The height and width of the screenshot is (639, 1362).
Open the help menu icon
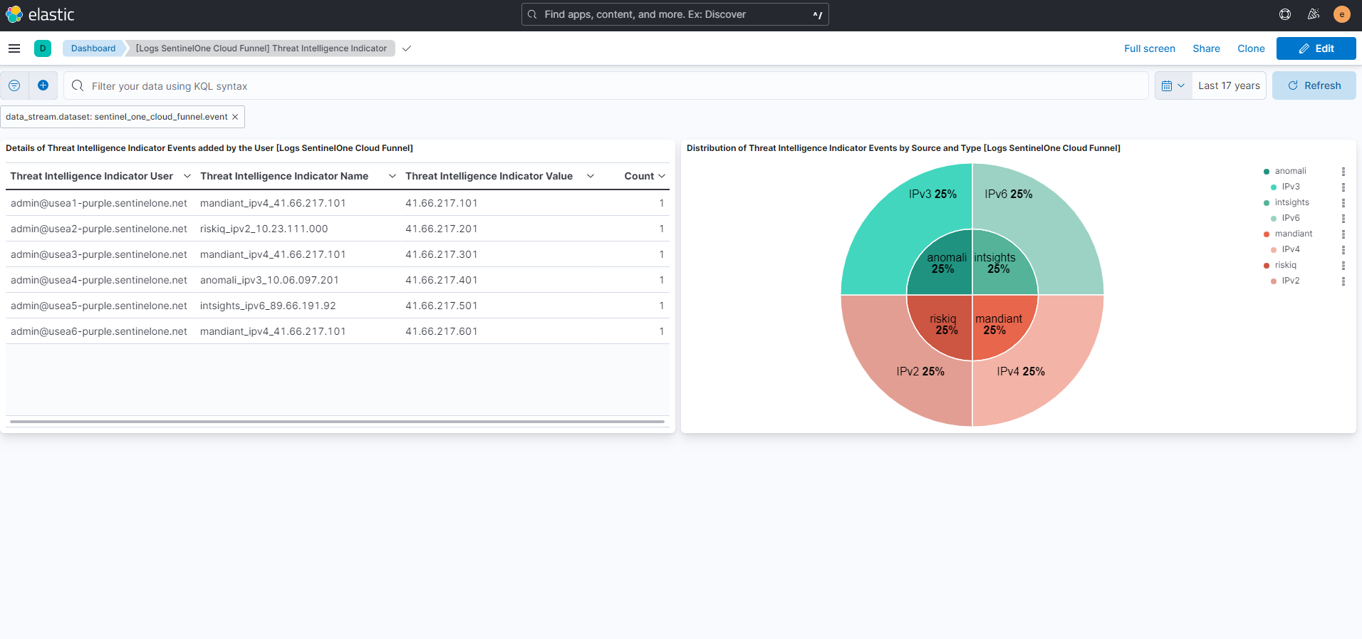point(1285,14)
